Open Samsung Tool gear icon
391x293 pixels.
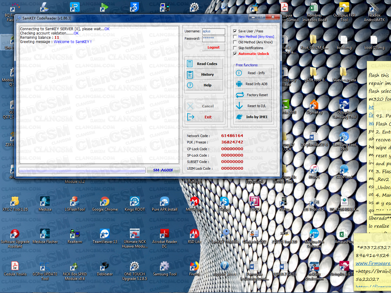(x=164, y=269)
